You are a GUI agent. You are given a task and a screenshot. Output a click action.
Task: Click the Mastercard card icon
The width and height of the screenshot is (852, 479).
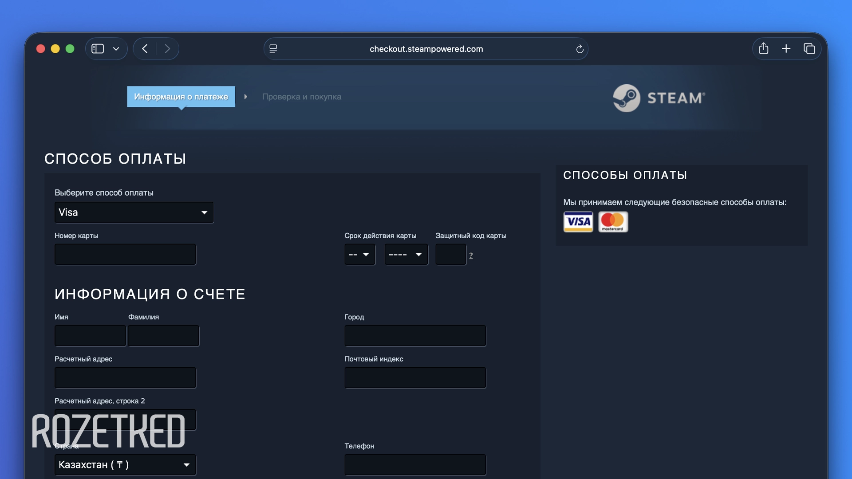[613, 222]
